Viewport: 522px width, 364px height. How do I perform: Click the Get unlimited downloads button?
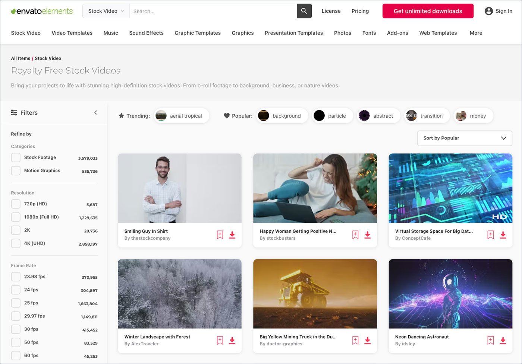point(428,11)
